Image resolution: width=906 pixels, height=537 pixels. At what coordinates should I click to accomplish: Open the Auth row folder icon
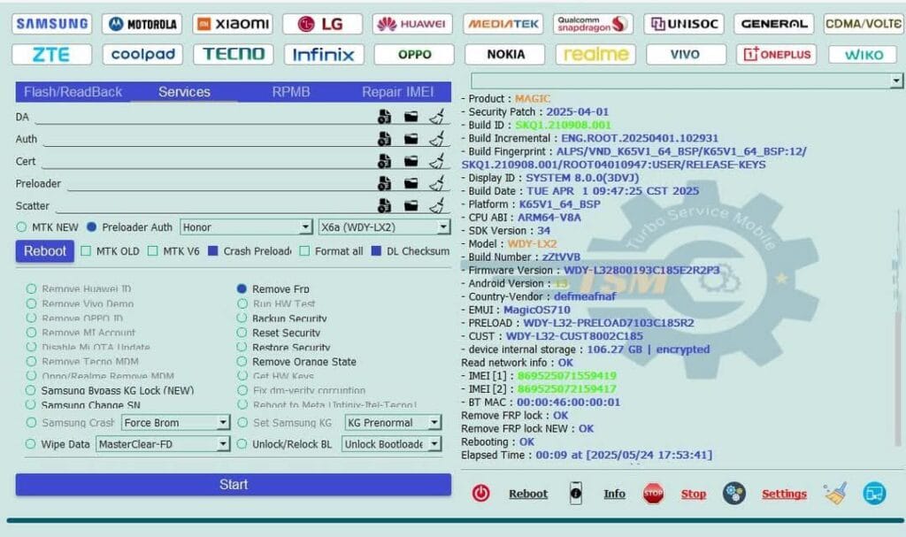[411, 139]
